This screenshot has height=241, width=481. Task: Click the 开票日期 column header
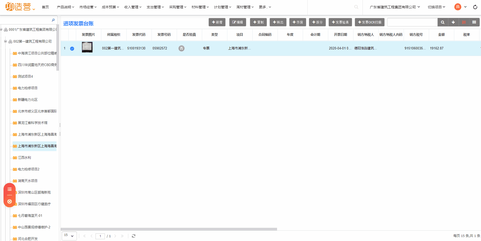pyautogui.click(x=341, y=35)
